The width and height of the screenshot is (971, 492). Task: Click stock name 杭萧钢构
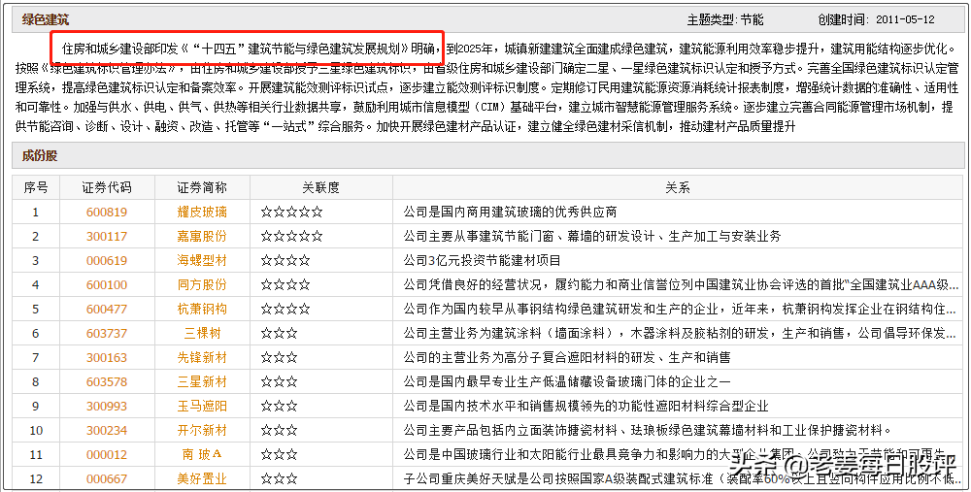[202, 310]
